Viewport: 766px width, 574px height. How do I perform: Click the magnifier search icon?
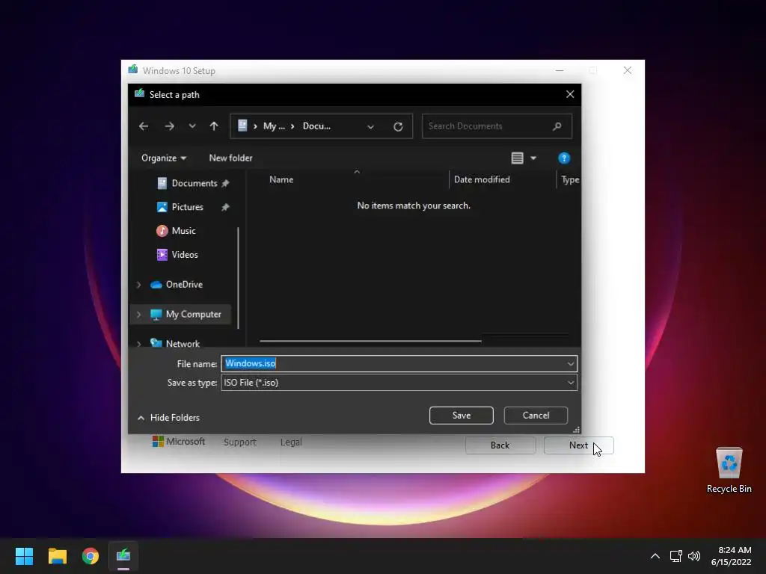click(x=557, y=126)
